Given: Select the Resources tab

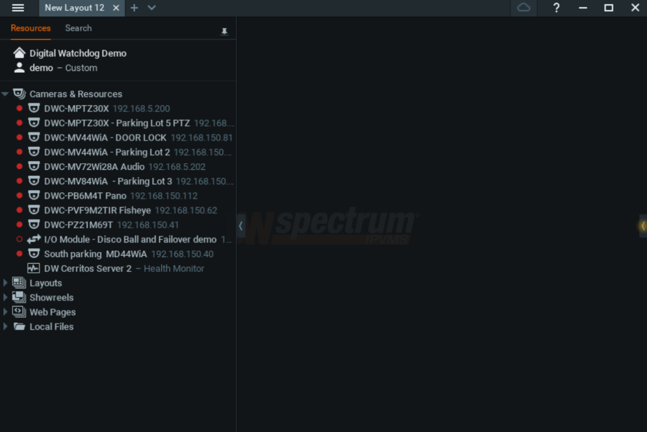Looking at the screenshot, I should click(x=31, y=28).
